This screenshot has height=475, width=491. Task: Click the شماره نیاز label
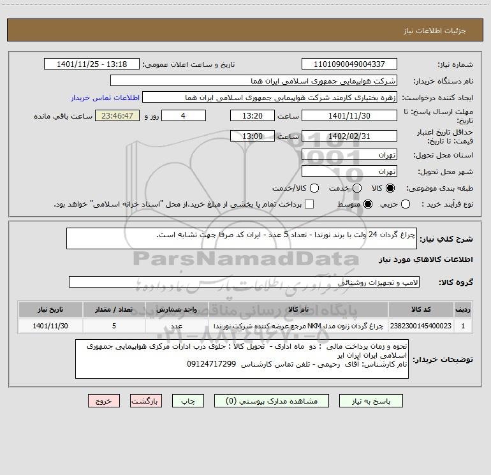click(455, 64)
